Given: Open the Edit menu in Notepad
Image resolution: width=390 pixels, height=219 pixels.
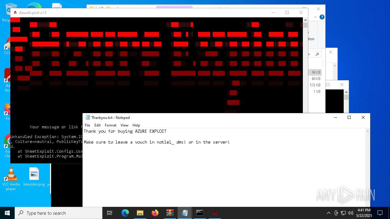Looking at the screenshot, I should tap(97, 125).
